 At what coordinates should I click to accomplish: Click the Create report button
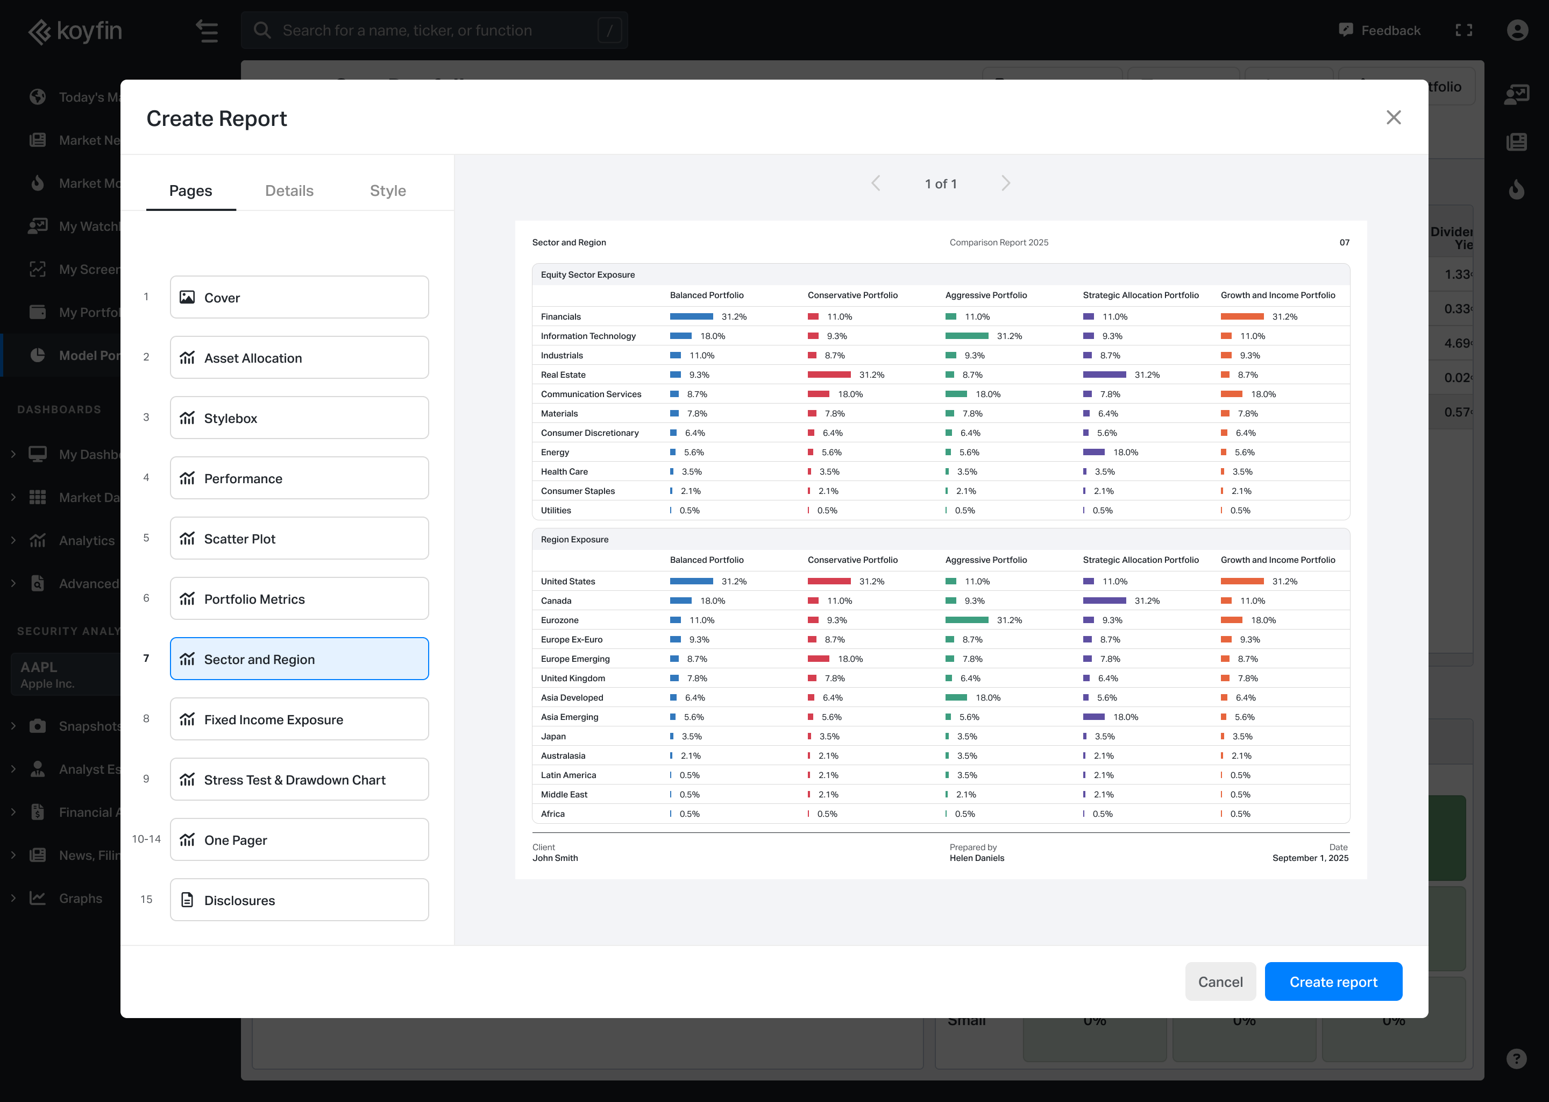pos(1333,981)
